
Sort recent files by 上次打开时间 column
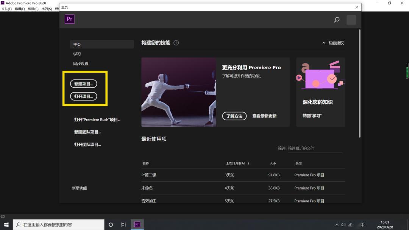click(237, 163)
